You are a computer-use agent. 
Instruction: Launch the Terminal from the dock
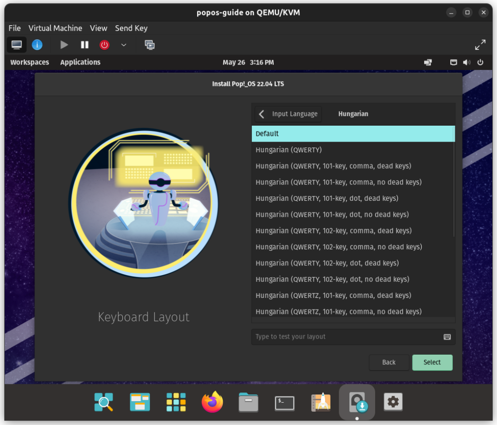pos(284,403)
